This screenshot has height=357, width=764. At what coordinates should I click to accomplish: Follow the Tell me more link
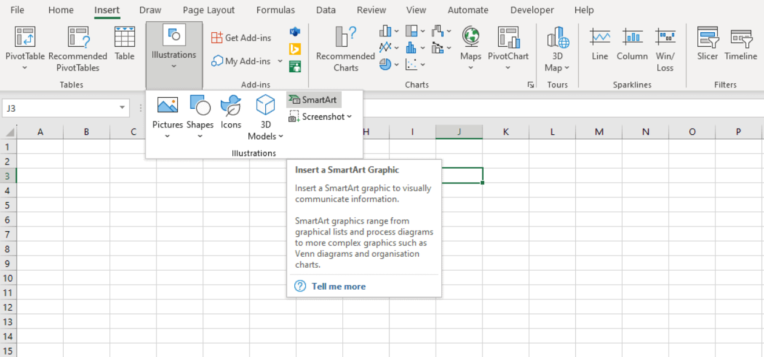[x=340, y=285]
